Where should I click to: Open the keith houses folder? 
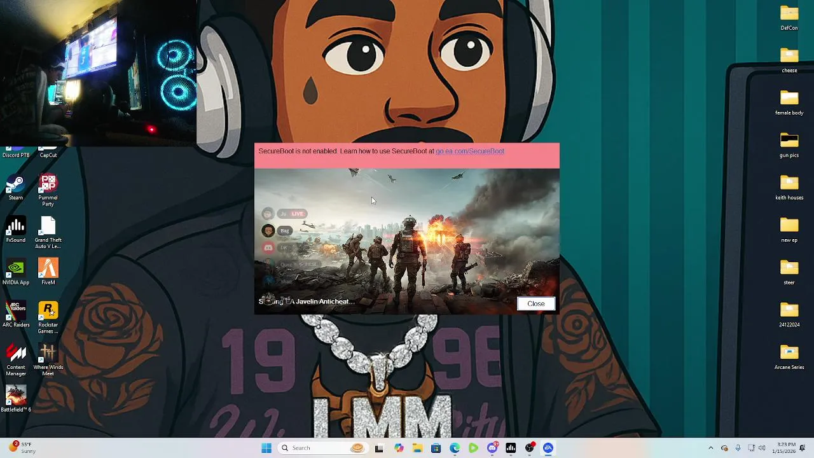coord(789,188)
